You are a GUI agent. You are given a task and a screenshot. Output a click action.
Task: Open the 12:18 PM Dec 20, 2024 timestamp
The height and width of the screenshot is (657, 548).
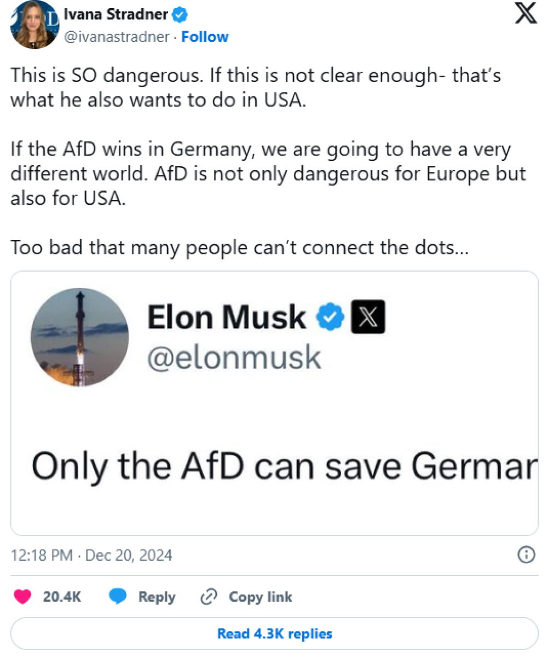(91, 556)
